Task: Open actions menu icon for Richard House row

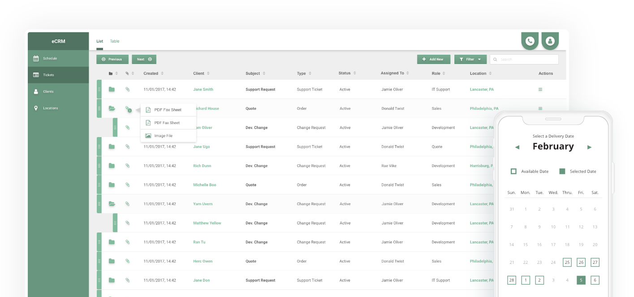Action: tap(540, 108)
